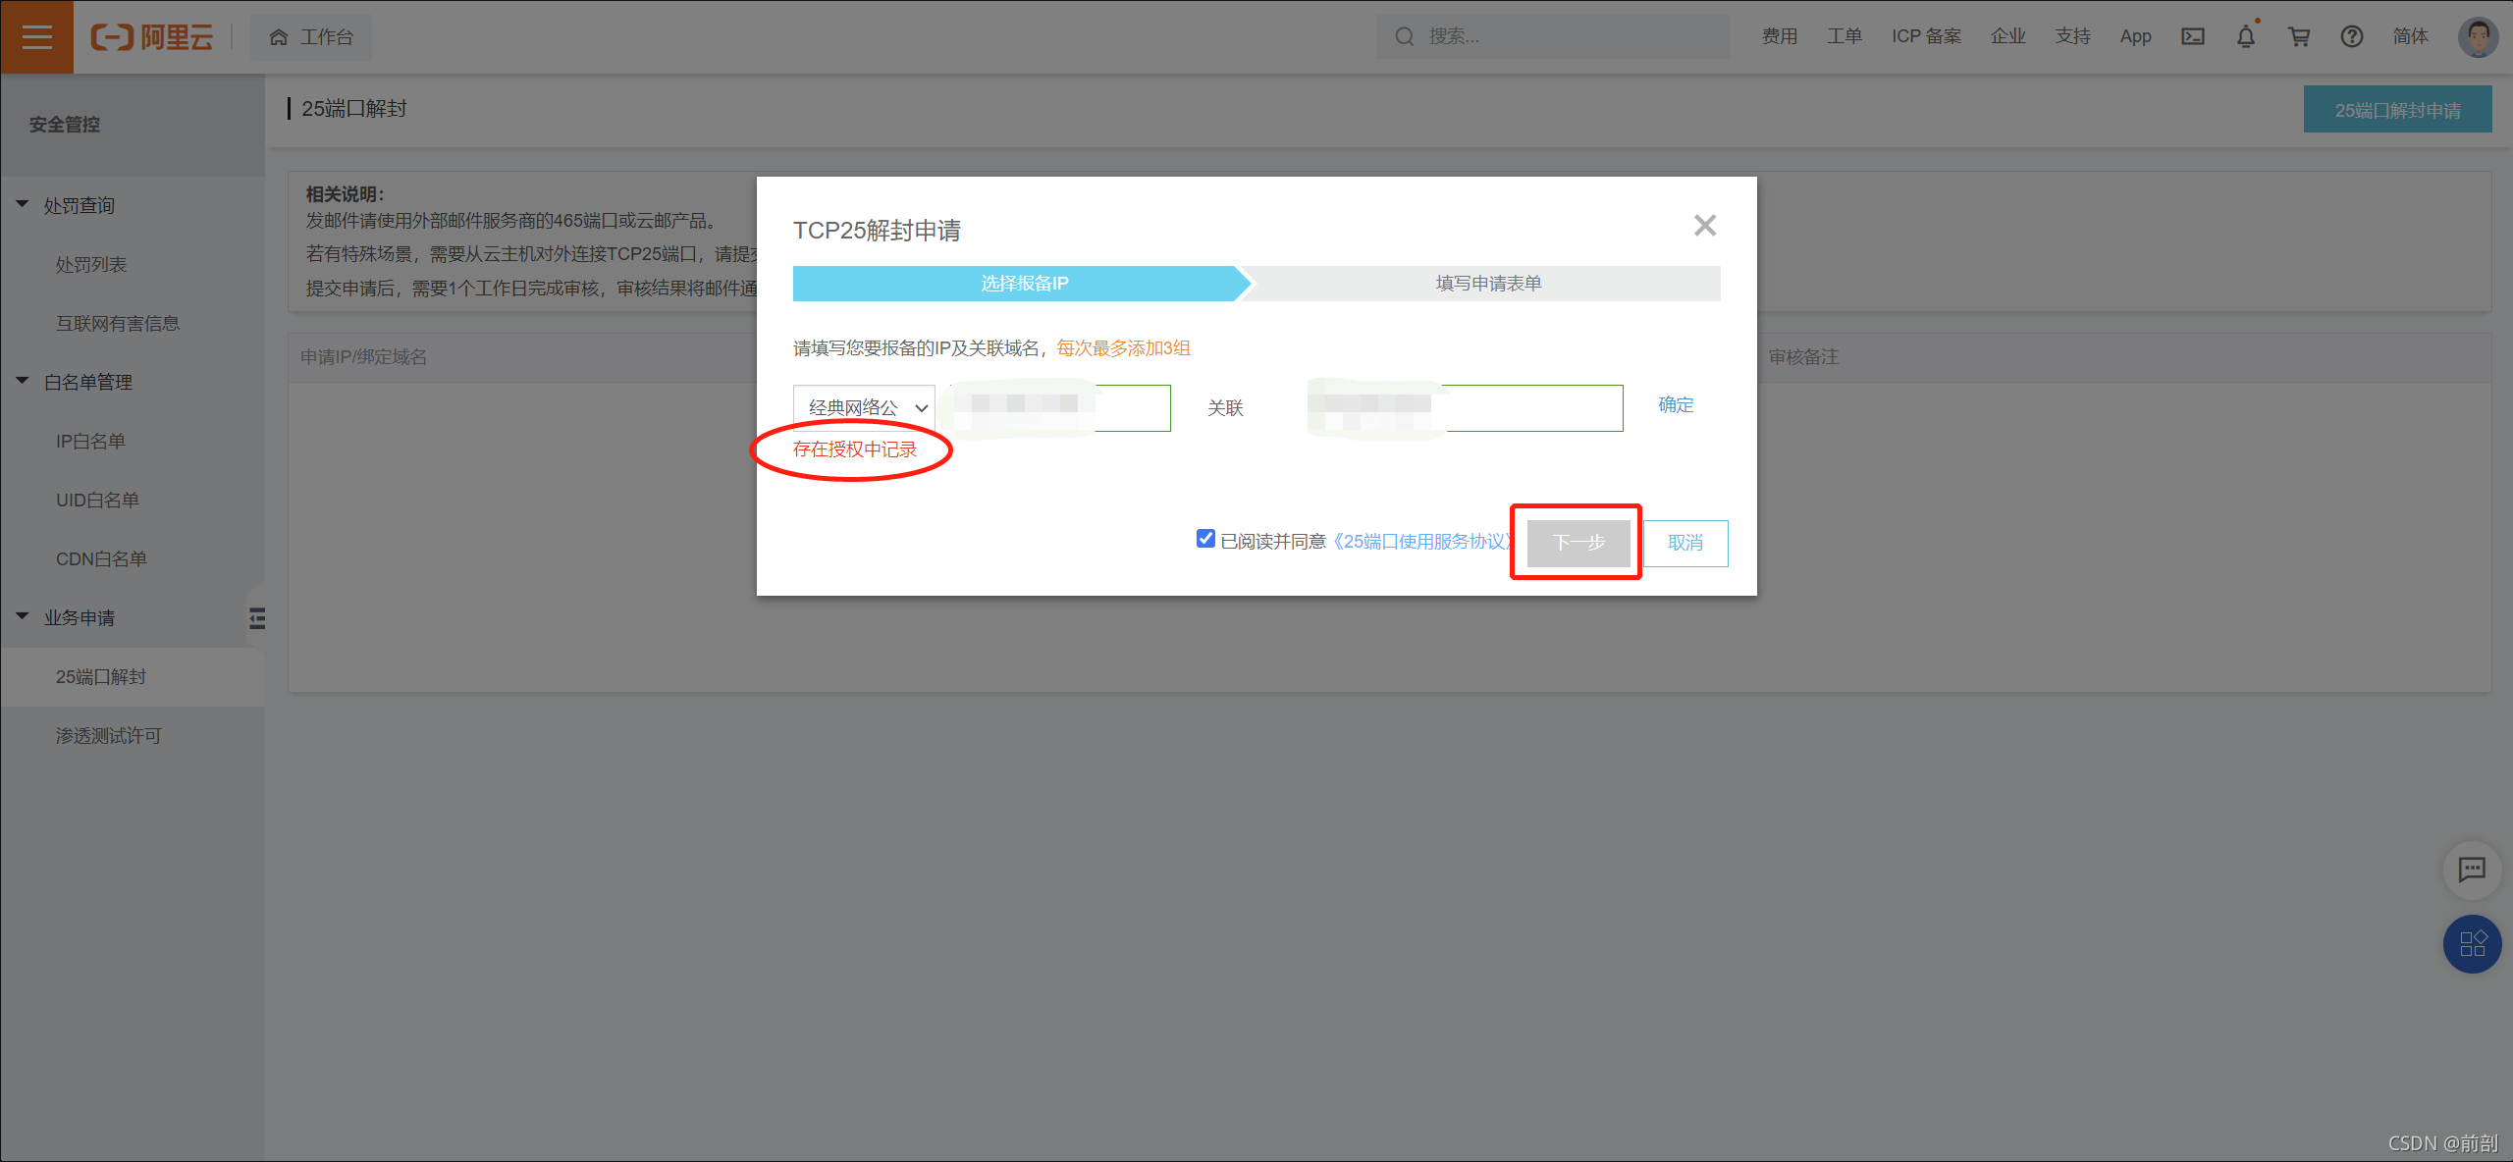Open the App menu item

tap(2135, 36)
